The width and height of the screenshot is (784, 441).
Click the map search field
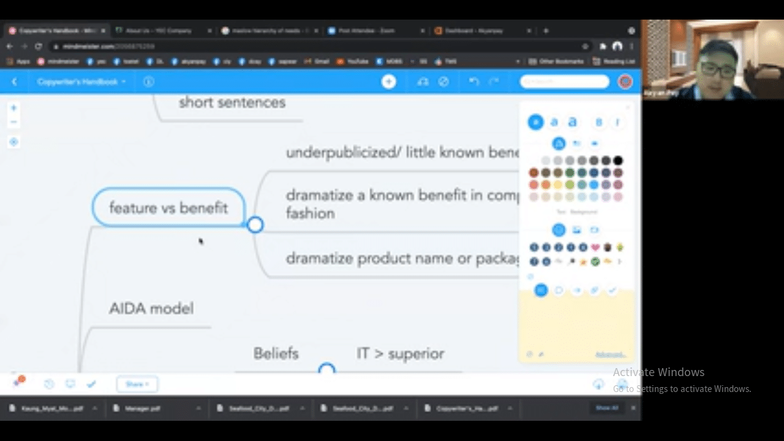pos(564,81)
